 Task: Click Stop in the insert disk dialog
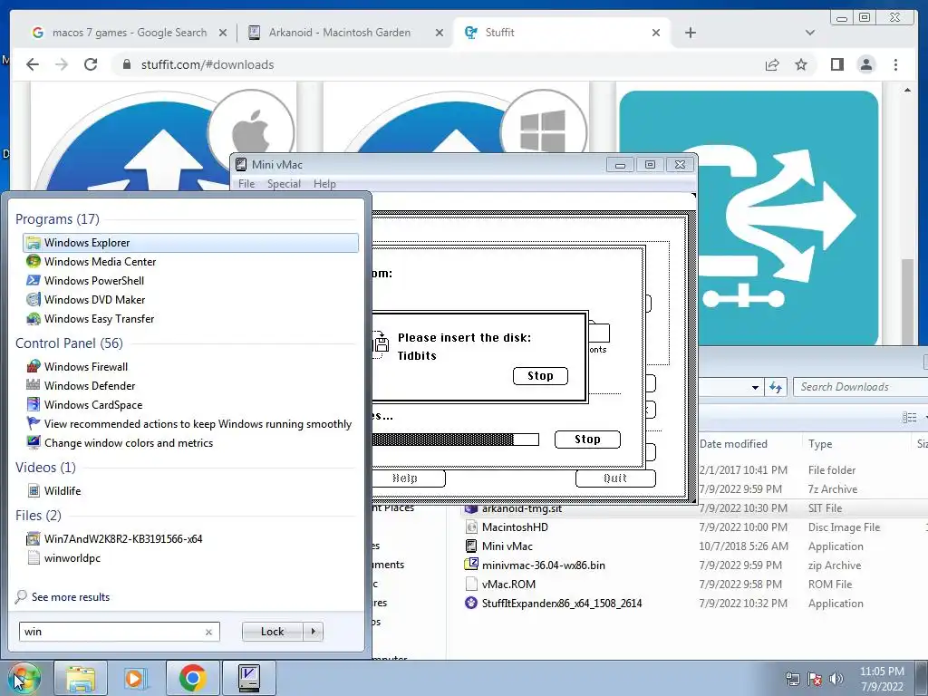coord(540,376)
